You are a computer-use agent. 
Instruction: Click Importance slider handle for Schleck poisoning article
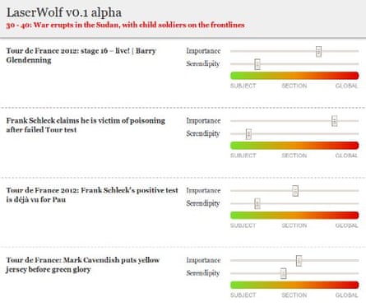click(334, 121)
